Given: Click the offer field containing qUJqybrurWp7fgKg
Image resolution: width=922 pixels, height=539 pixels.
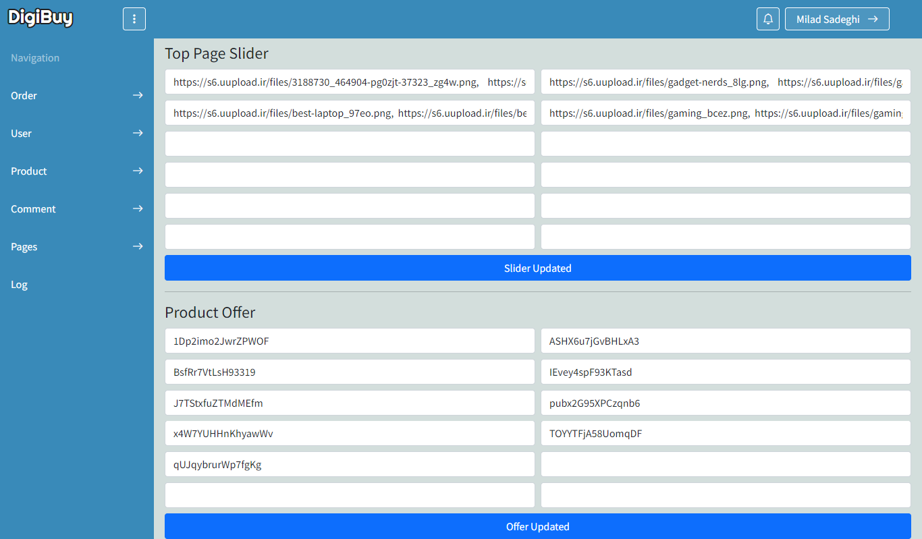Looking at the screenshot, I should pos(350,465).
